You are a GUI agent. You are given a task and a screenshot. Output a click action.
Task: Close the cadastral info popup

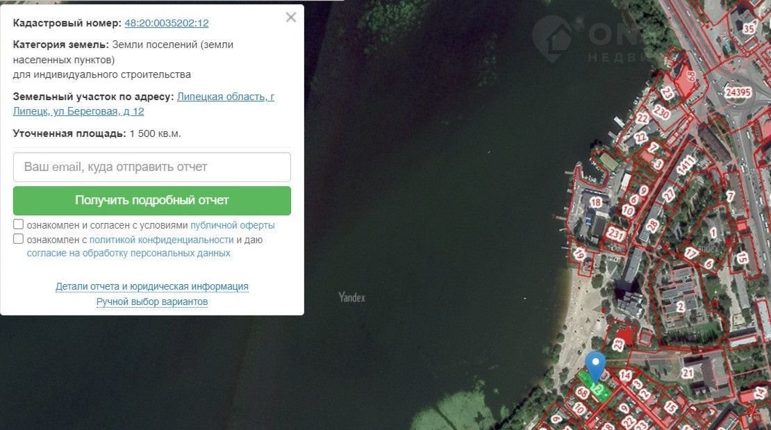click(291, 17)
